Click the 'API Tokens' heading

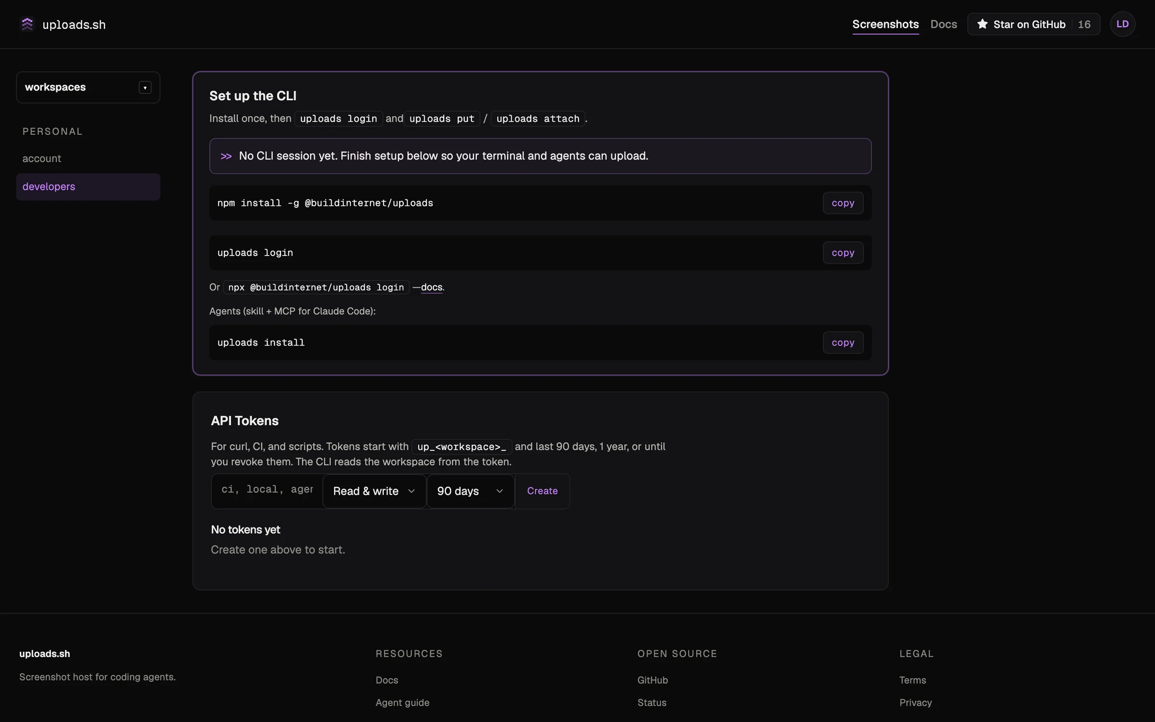245,421
